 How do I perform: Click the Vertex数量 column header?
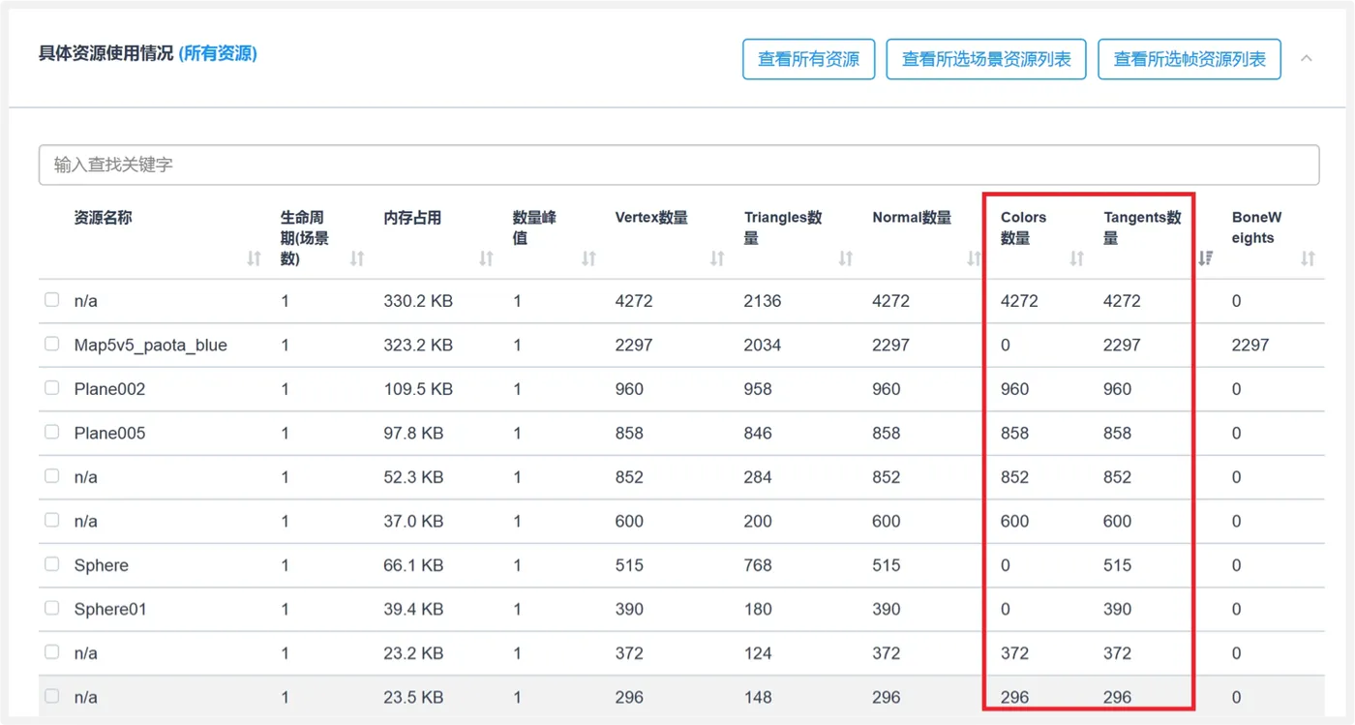point(651,218)
